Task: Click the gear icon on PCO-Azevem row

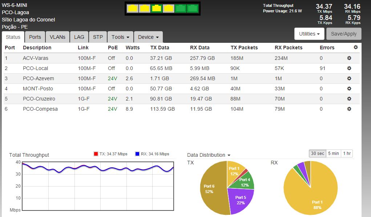Action: click(349, 78)
